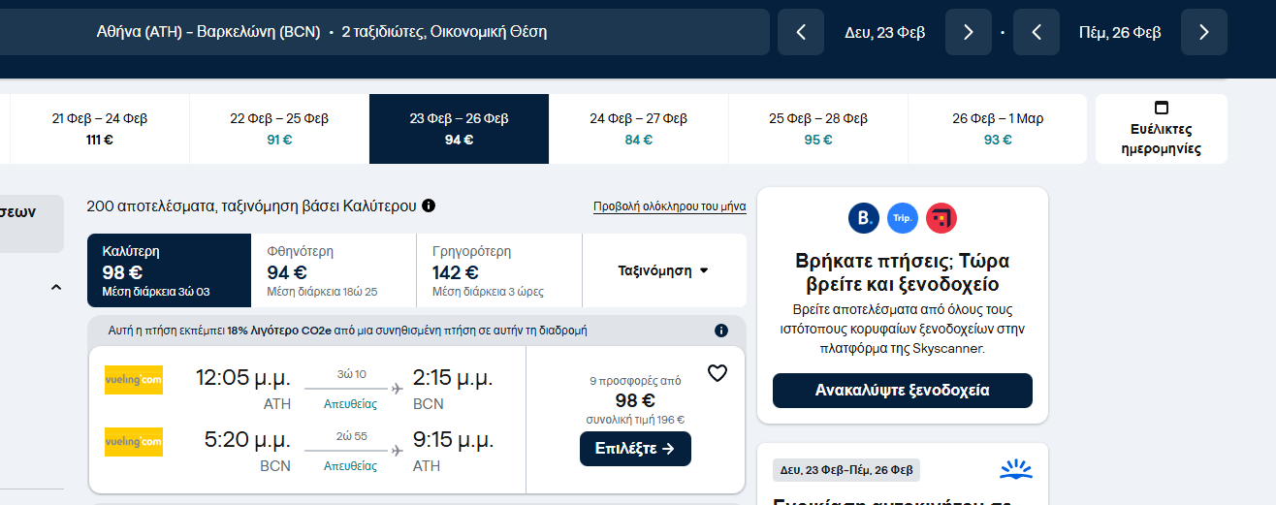Screen dimensions: 1276x505
Task: Click the Vueling logo on outbound flight
Action: (134, 380)
